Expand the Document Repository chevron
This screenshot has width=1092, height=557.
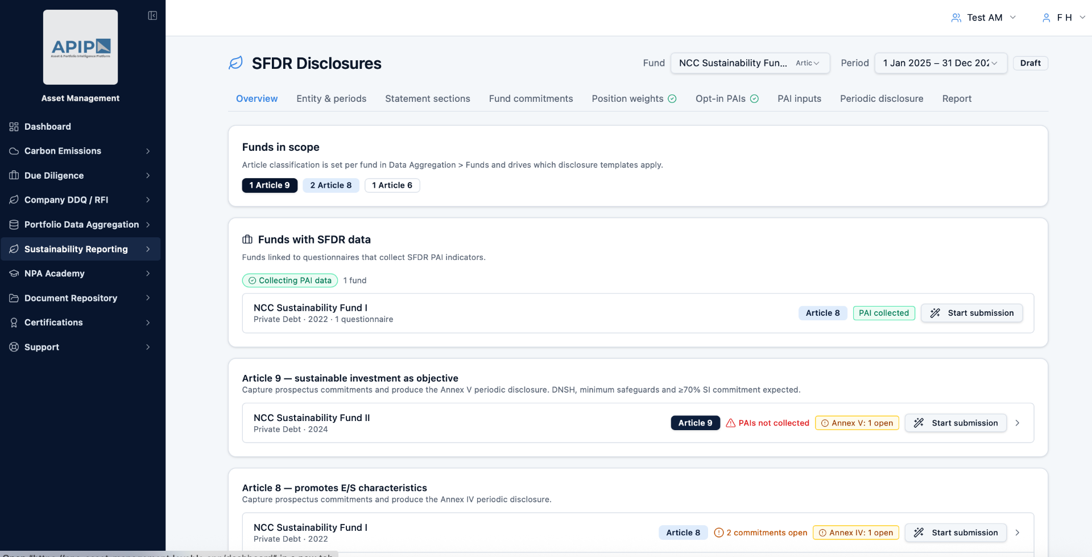[x=148, y=298]
